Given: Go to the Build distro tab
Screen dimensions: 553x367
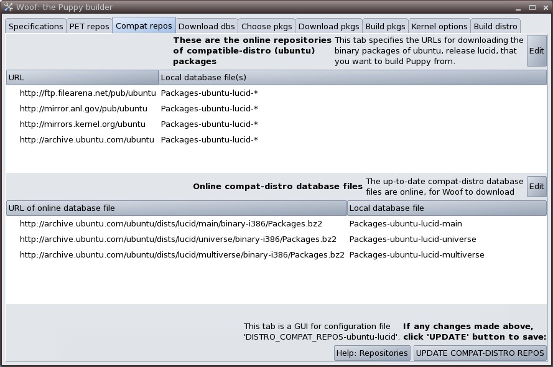Looking at the screenshot, I should coord(495,26).
